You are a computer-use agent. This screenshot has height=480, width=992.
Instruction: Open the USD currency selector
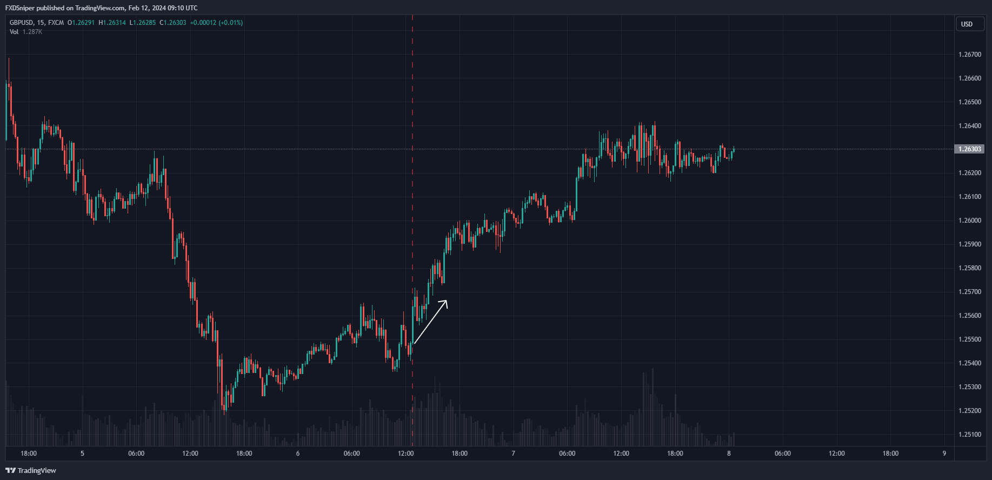(x=969, y=24)
